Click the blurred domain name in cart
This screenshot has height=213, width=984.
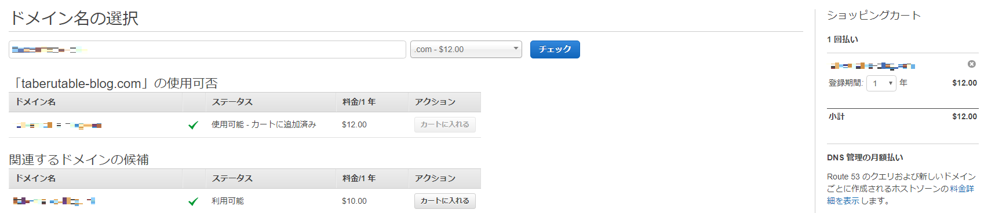pyautogui.click(x=873, y=65)
